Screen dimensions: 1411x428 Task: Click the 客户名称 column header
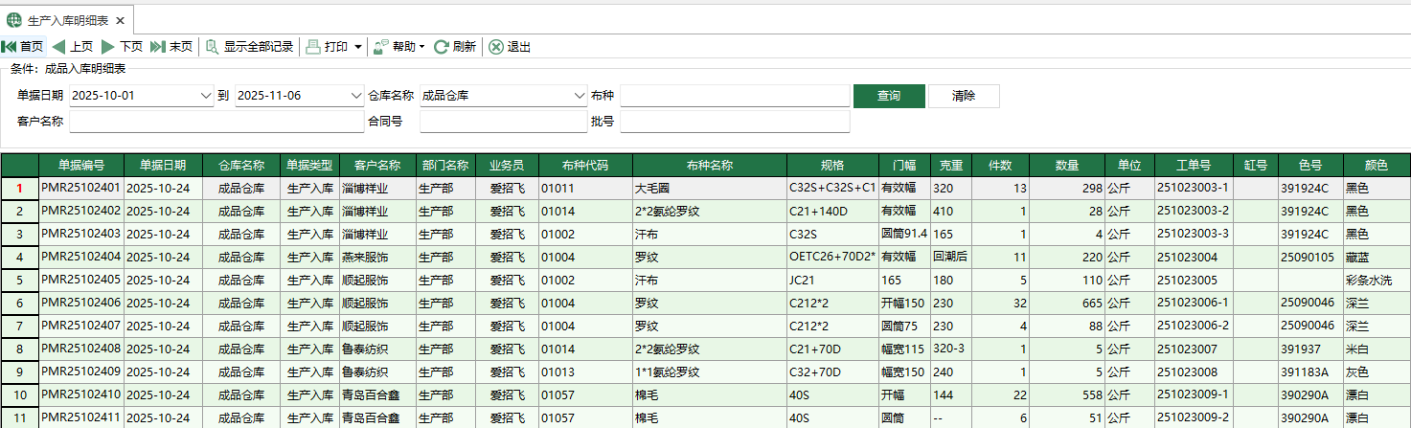tap(377, 165)
